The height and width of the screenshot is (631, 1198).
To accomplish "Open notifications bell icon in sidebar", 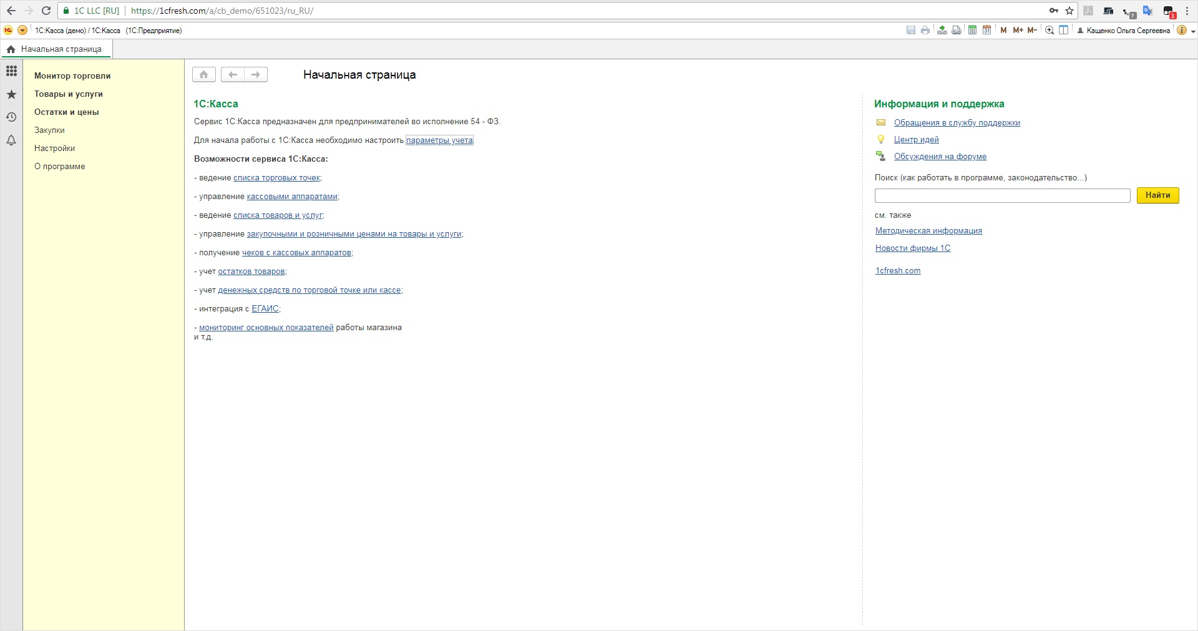I will tap(11, 140).
